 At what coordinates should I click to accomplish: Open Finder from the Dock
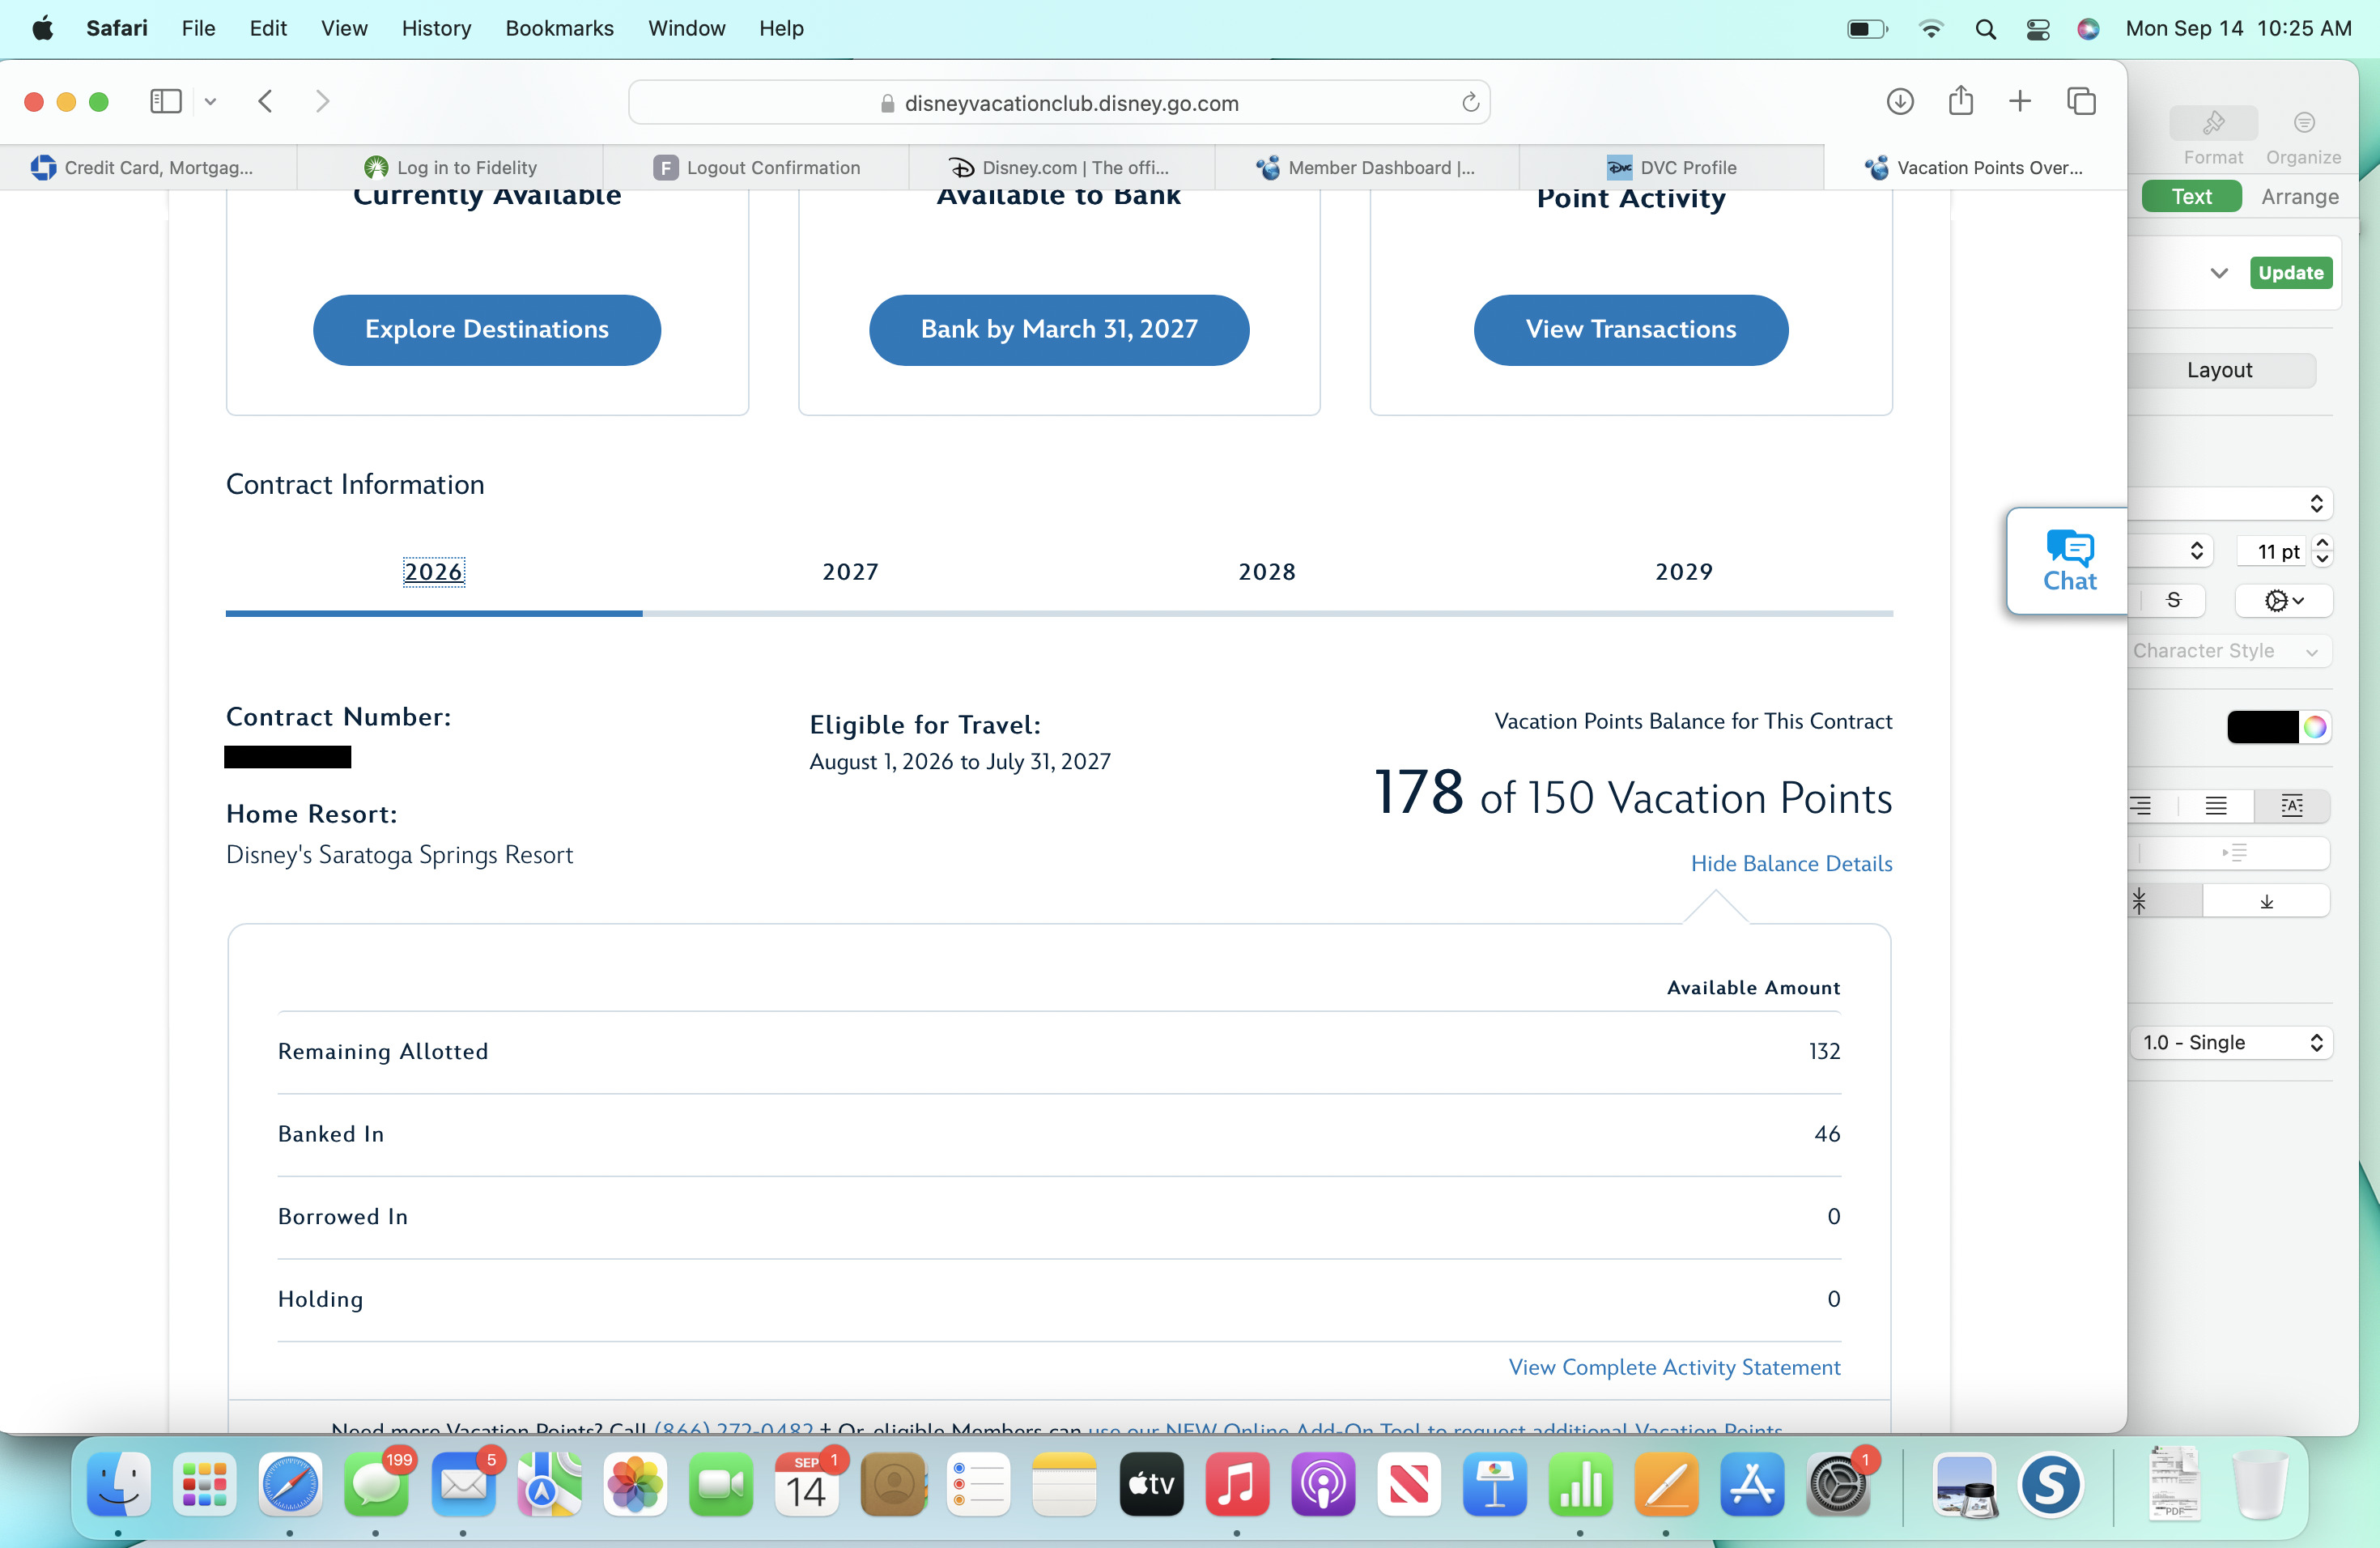pos(119,1484)
